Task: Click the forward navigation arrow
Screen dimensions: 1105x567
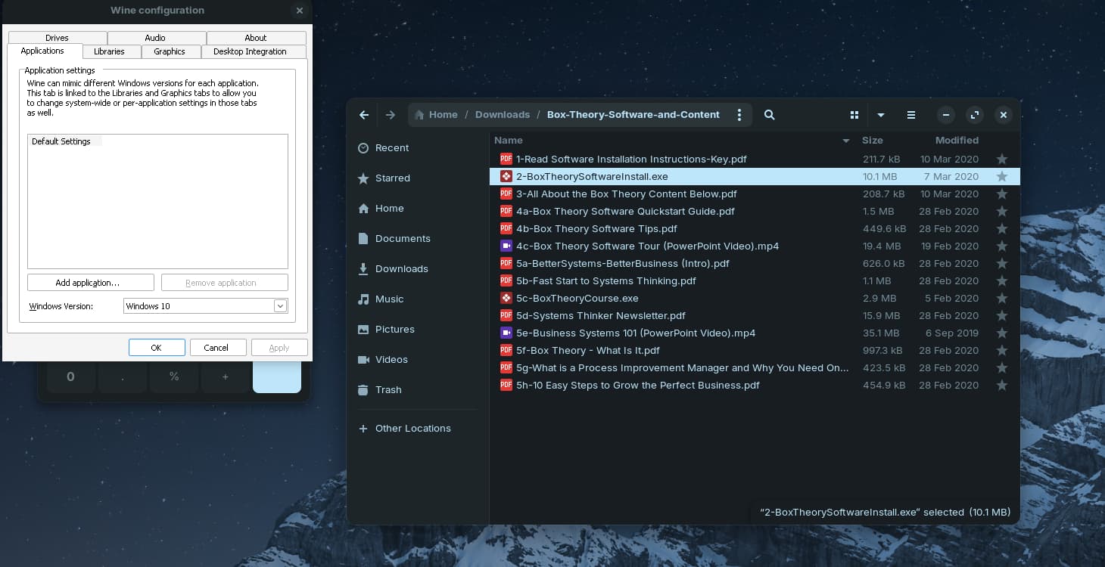Action: (x=390, y=115)
